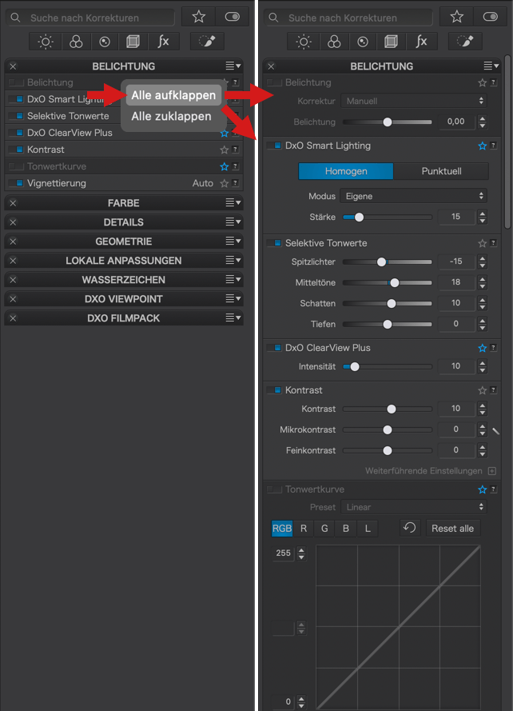Screen dimensions: 513x711
Task: Click the curve reset arrow icon next to Reset alle
Action: [x=410, y=528]
